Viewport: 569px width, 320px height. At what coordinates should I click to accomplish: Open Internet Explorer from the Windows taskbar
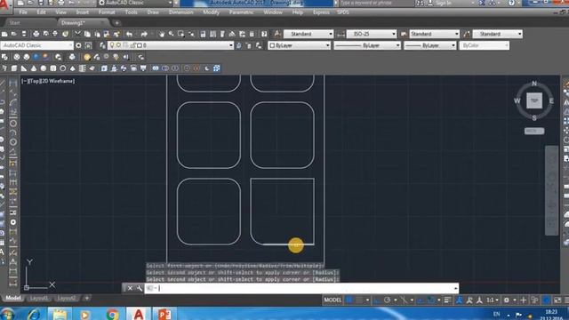tap(34, 314)
